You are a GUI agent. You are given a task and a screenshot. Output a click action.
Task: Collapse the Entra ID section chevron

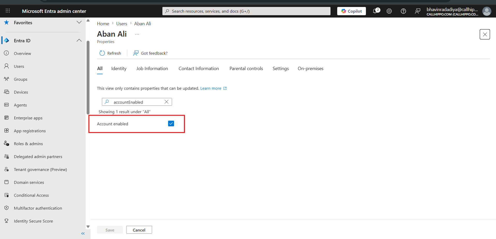79,40
